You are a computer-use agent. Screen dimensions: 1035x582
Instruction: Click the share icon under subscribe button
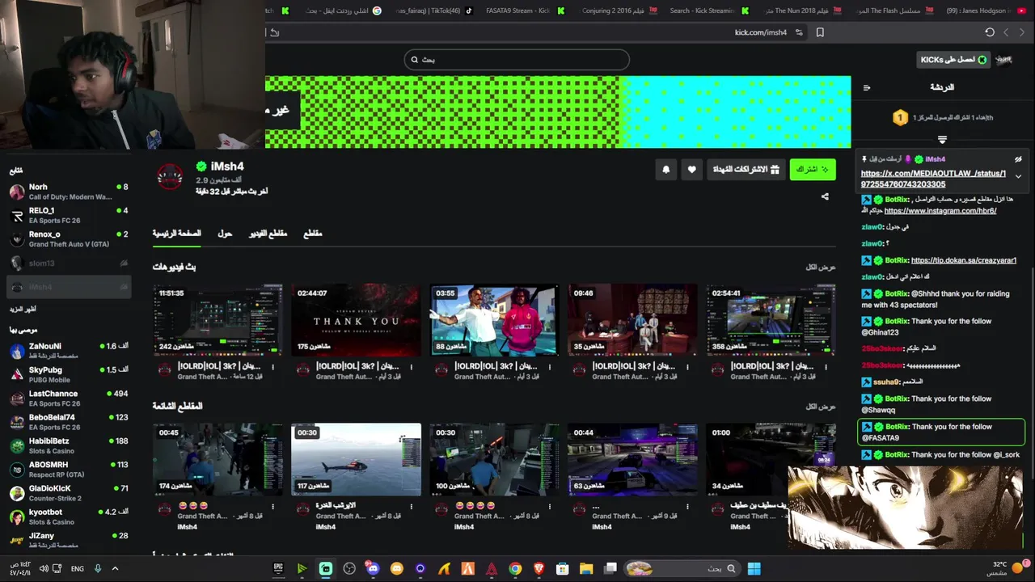pyautogui.click(x=825, y=196)
